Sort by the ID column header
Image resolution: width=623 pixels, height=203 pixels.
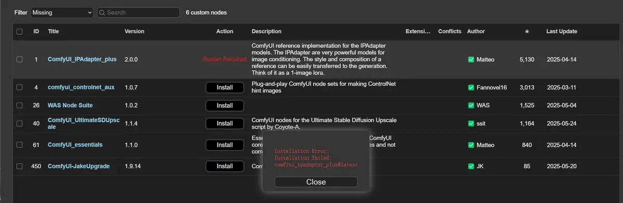[36, 32]
